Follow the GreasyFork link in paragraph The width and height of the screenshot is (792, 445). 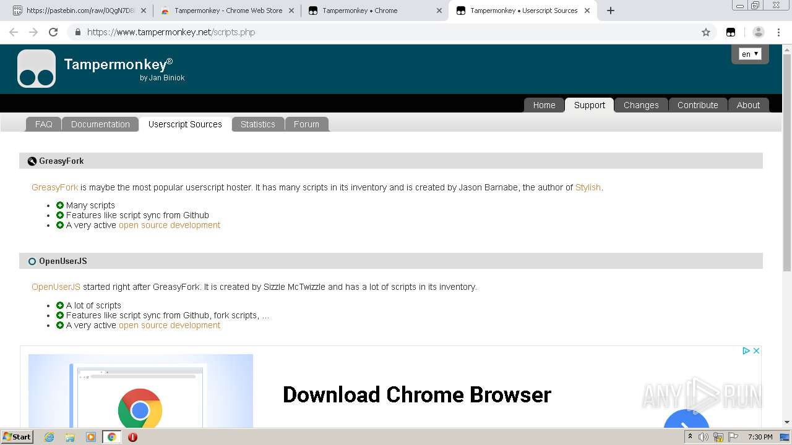55,187
